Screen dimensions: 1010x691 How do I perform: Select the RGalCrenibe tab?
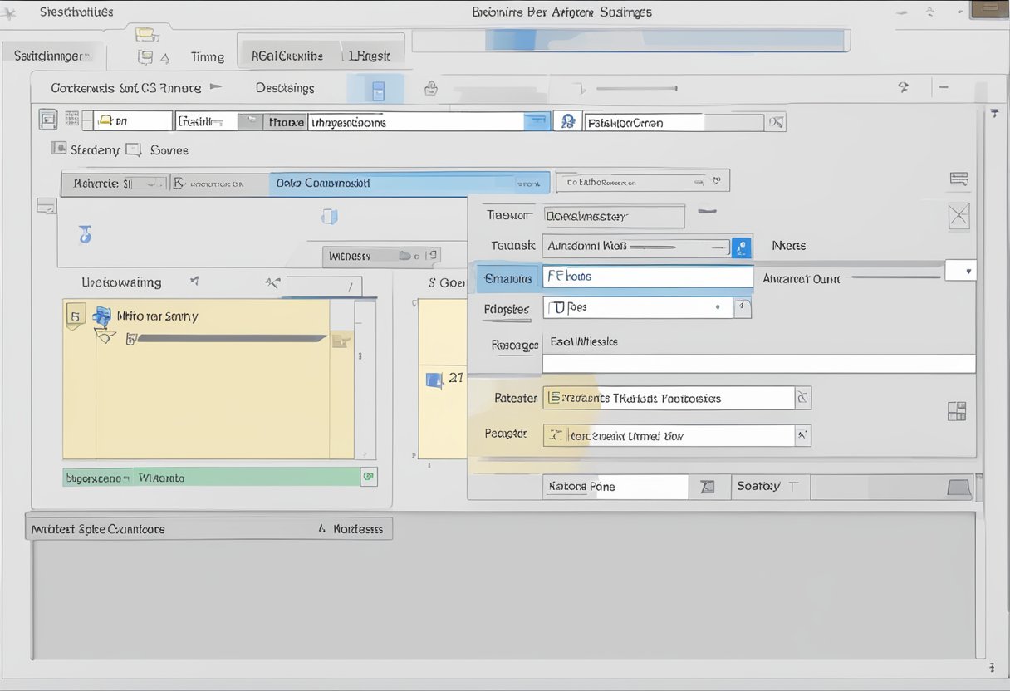coord(286,56)
